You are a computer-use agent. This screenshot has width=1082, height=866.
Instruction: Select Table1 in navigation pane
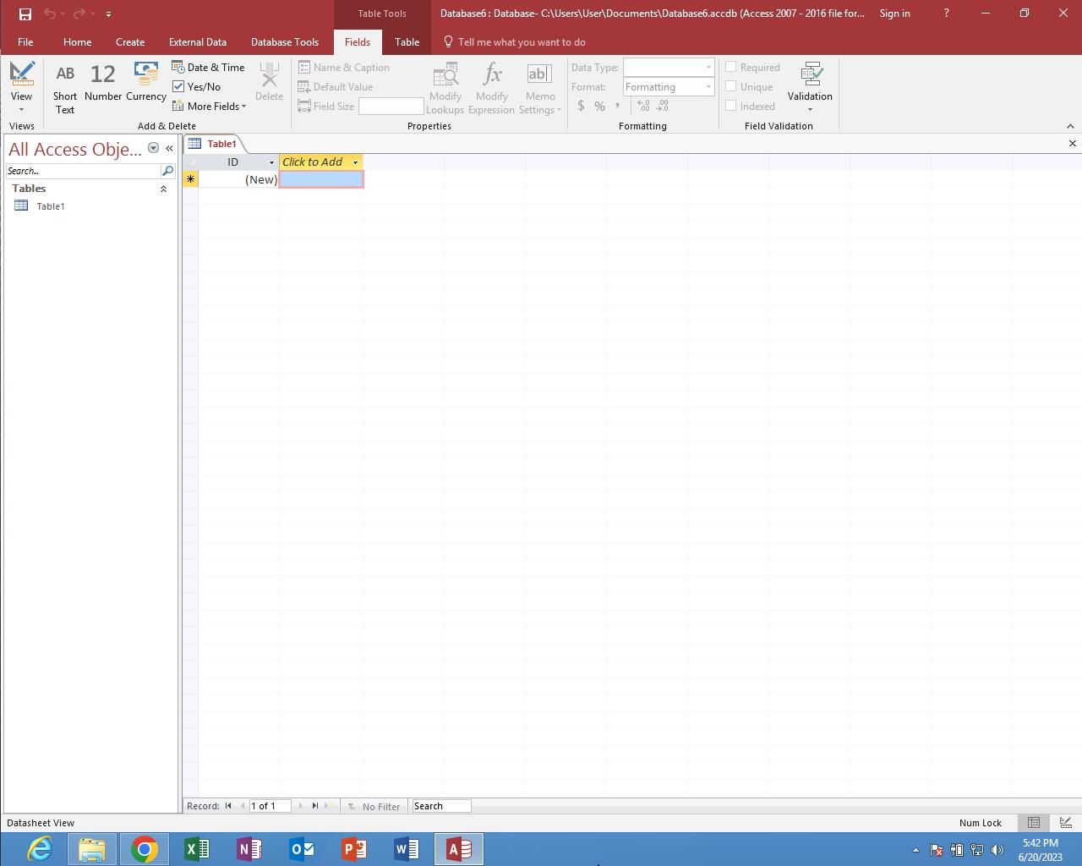click(50, 206)
